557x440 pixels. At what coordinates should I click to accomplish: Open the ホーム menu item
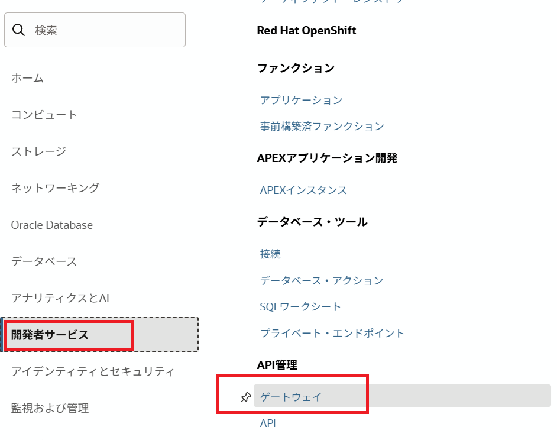point(28,78)
